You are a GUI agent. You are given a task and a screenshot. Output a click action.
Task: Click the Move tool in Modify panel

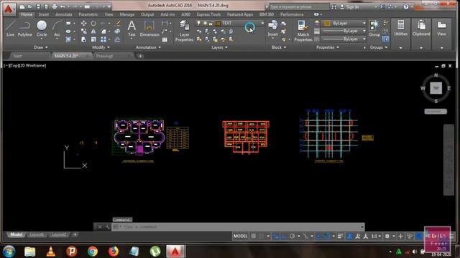pyautogui.click(x=83, y=24)
